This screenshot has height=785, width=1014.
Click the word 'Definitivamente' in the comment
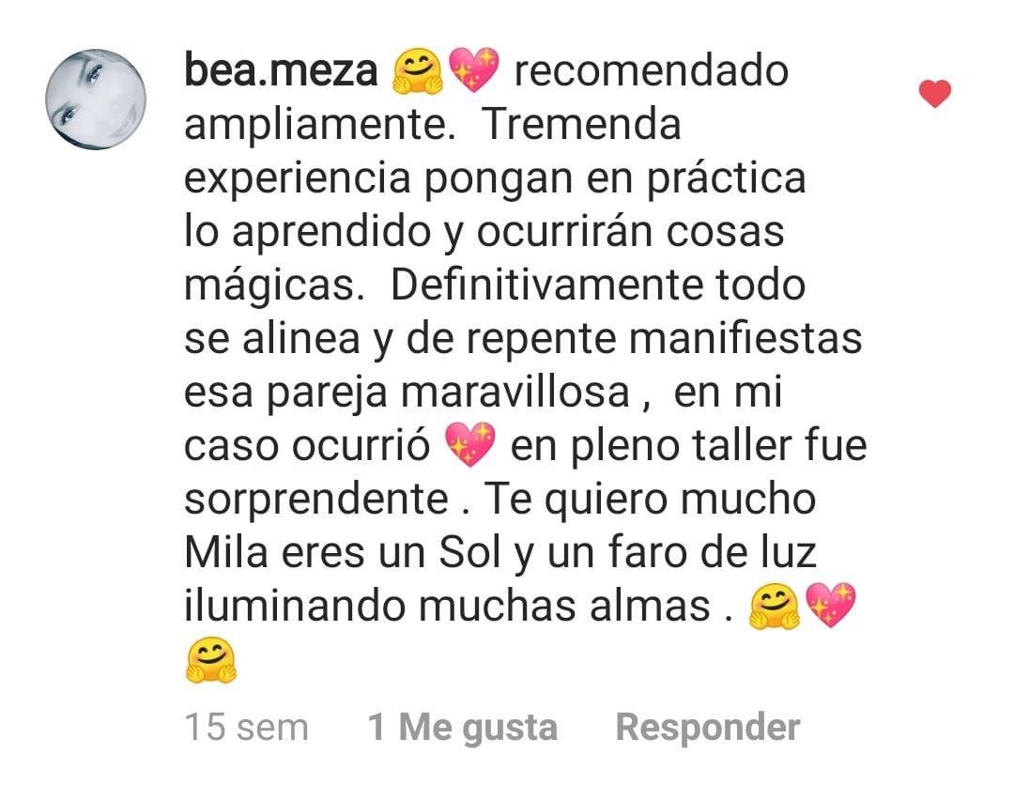click(x=546, y=285)
